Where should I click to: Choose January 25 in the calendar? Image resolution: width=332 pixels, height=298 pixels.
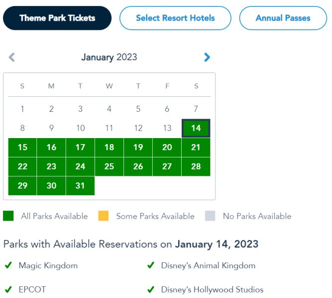pos(109,166)
